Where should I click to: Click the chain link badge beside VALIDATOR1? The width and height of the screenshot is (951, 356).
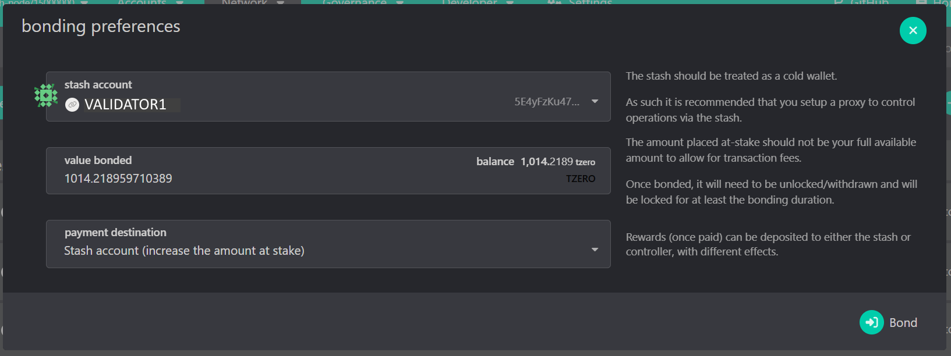coord(72,105)
